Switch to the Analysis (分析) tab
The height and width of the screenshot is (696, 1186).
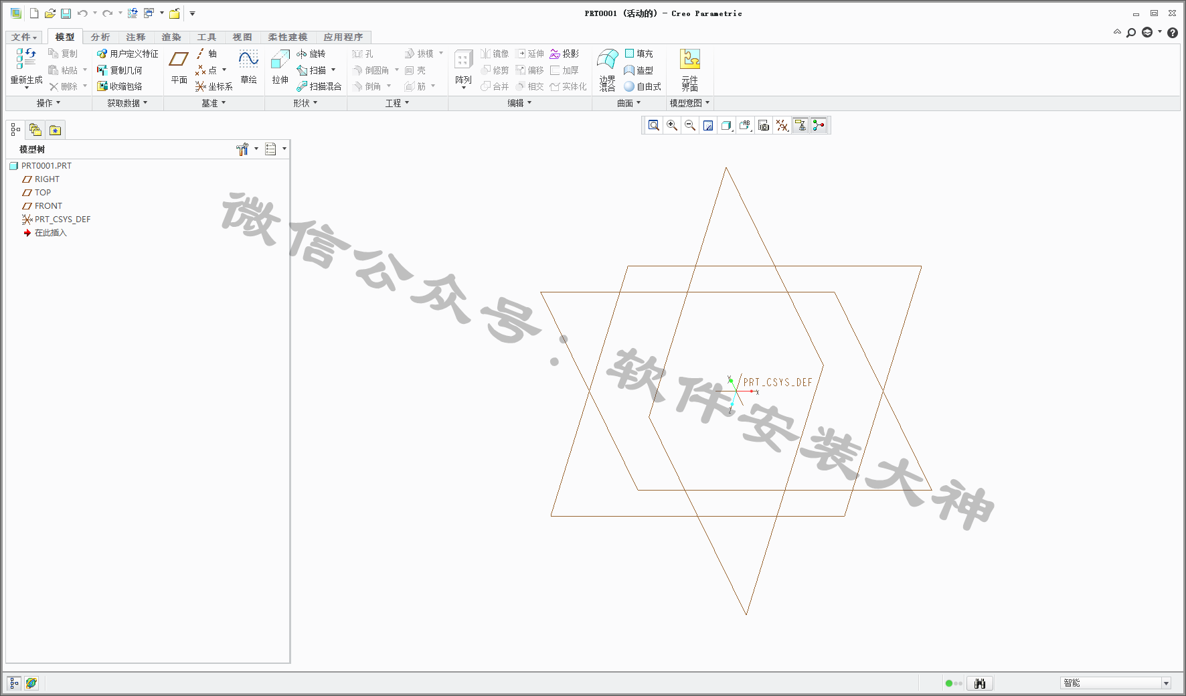[x=100, y=37]
